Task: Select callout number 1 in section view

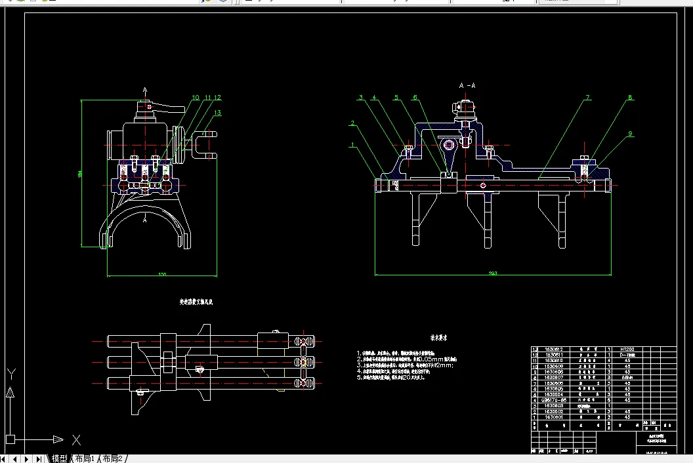Action: [x=352, y=144]
